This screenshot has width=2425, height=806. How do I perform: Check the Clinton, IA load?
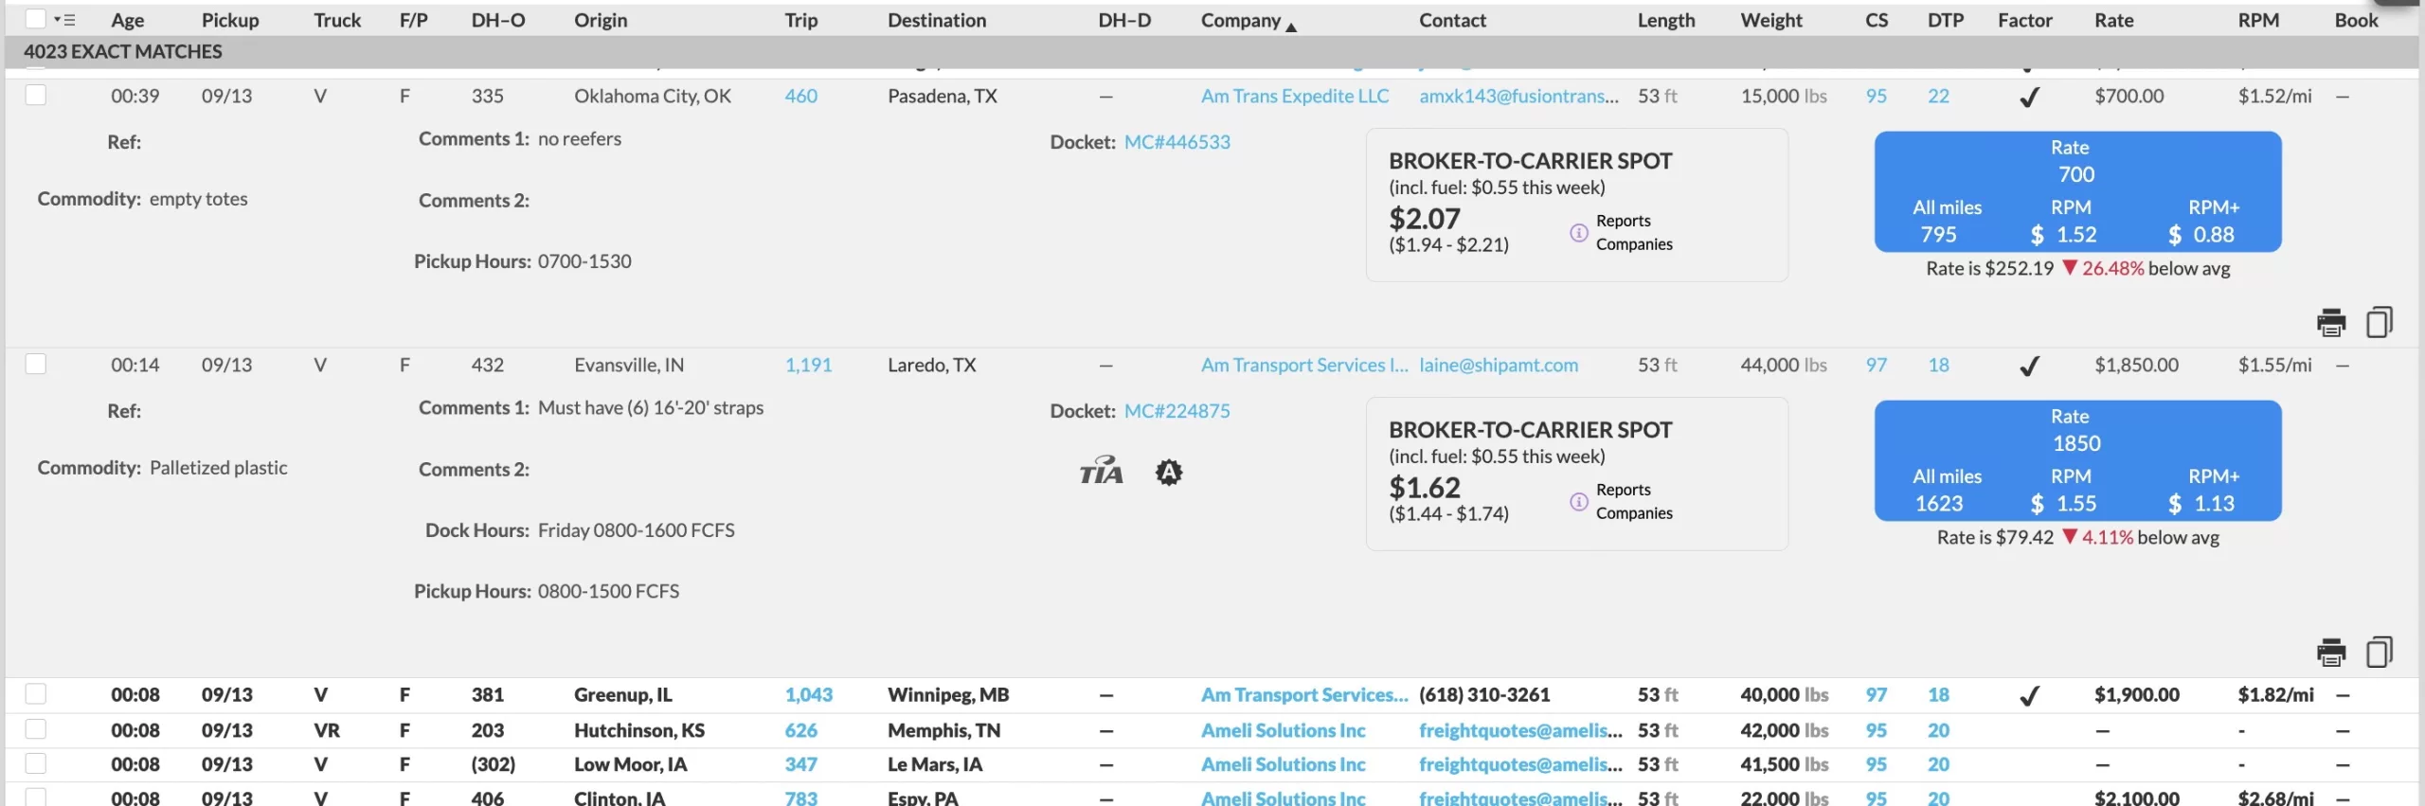[x=35, y=797]
